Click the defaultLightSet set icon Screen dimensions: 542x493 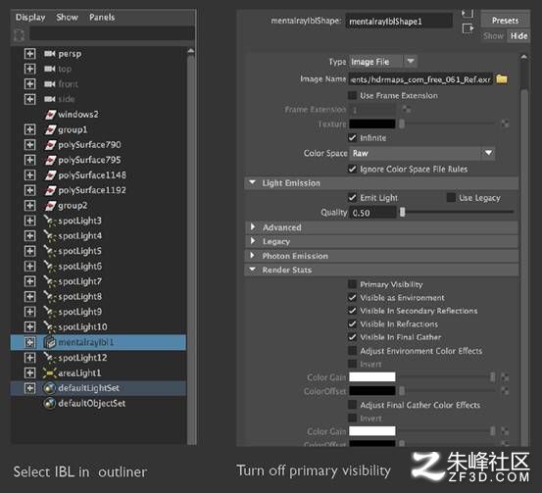point(50,388)
